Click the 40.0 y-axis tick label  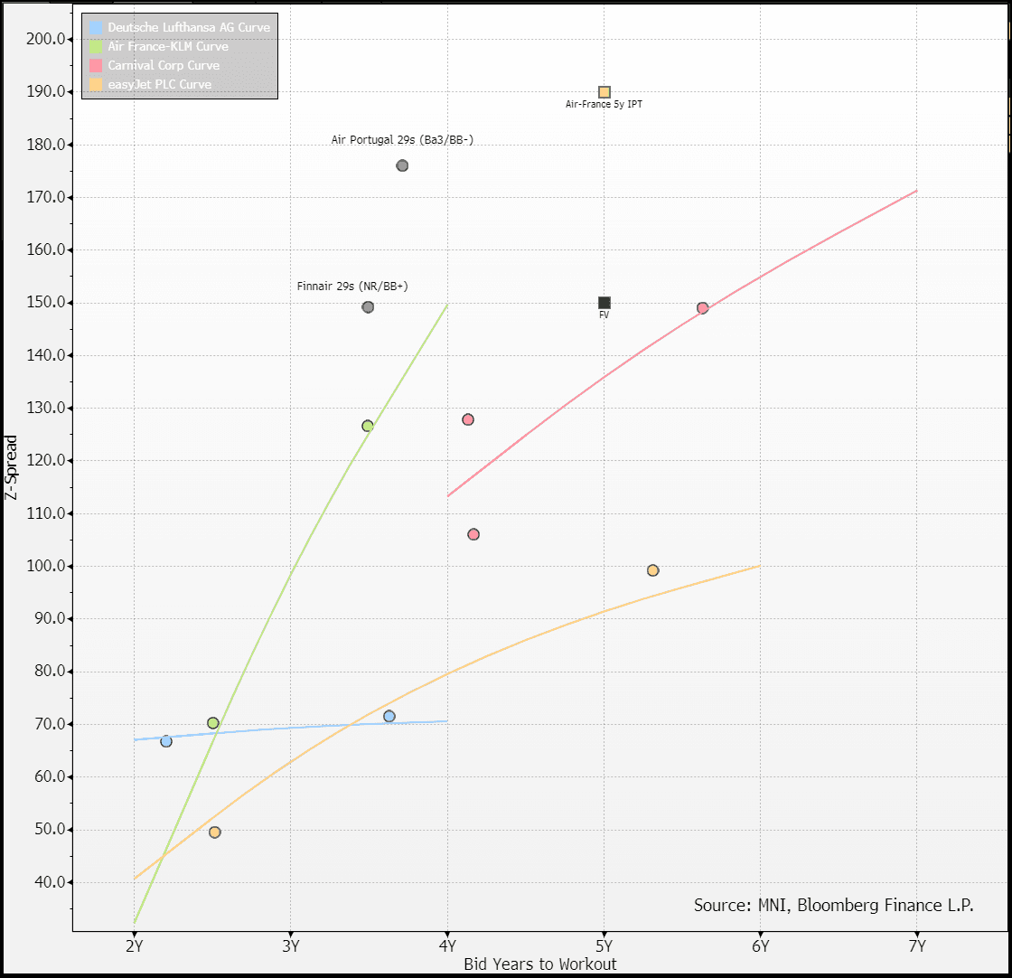tap(50, 882)
